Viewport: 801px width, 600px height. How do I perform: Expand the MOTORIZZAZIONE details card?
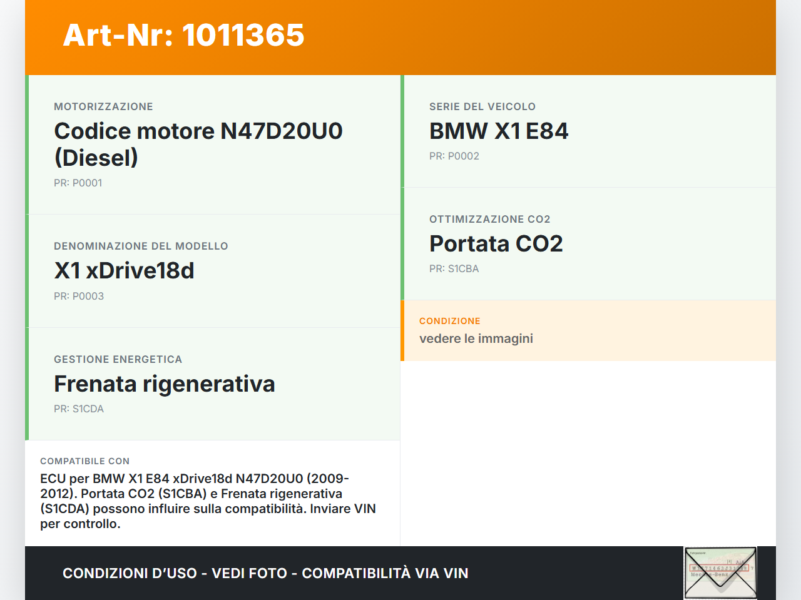213,144
